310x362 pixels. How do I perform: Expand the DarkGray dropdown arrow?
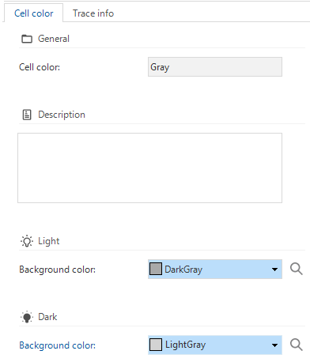[274, 270]
